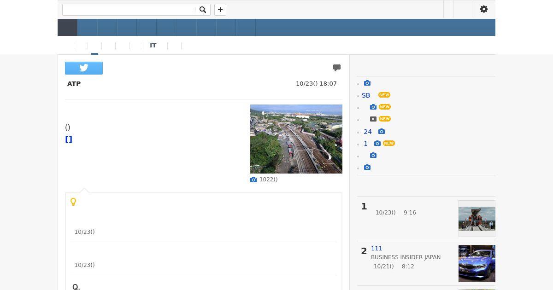Click the camera icon next to headline 24
Image resolution: width=553 pixels, height=290 pixels.
[x=382, y=132]
